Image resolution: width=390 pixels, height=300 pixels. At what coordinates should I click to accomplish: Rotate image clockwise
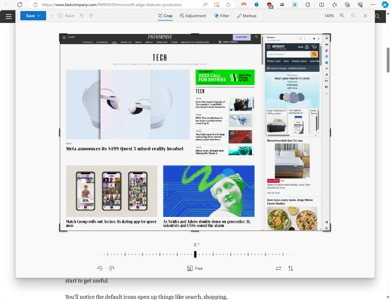112,268
